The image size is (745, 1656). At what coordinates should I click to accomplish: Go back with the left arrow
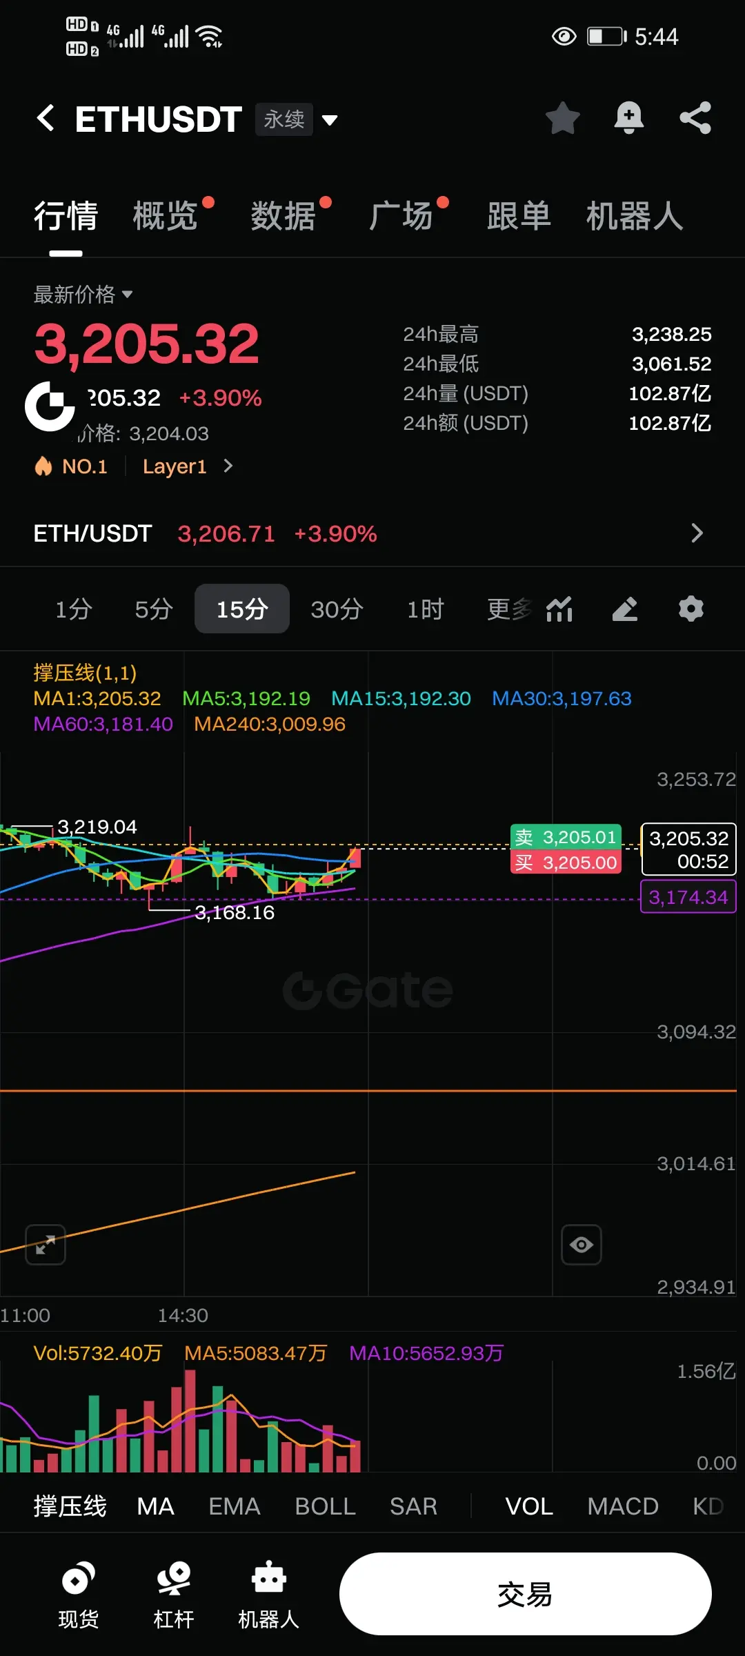[x=46, y=118]
